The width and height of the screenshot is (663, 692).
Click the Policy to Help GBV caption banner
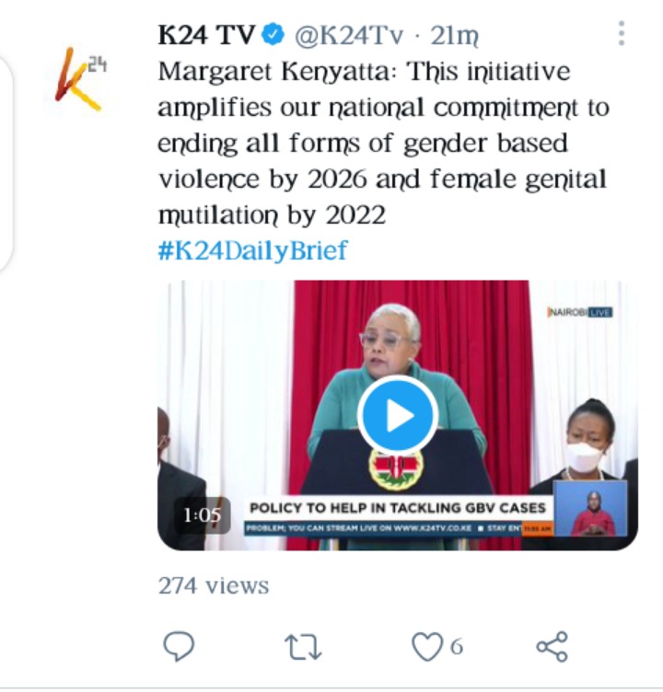point(398,508)
